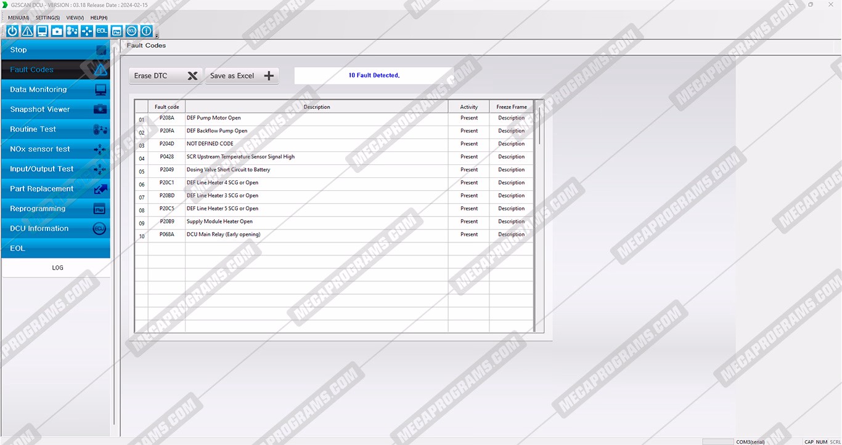Viewport: 842px width, 445px height.
Task: Open the MENU(M) menu
Action: [x=18, y=18]
